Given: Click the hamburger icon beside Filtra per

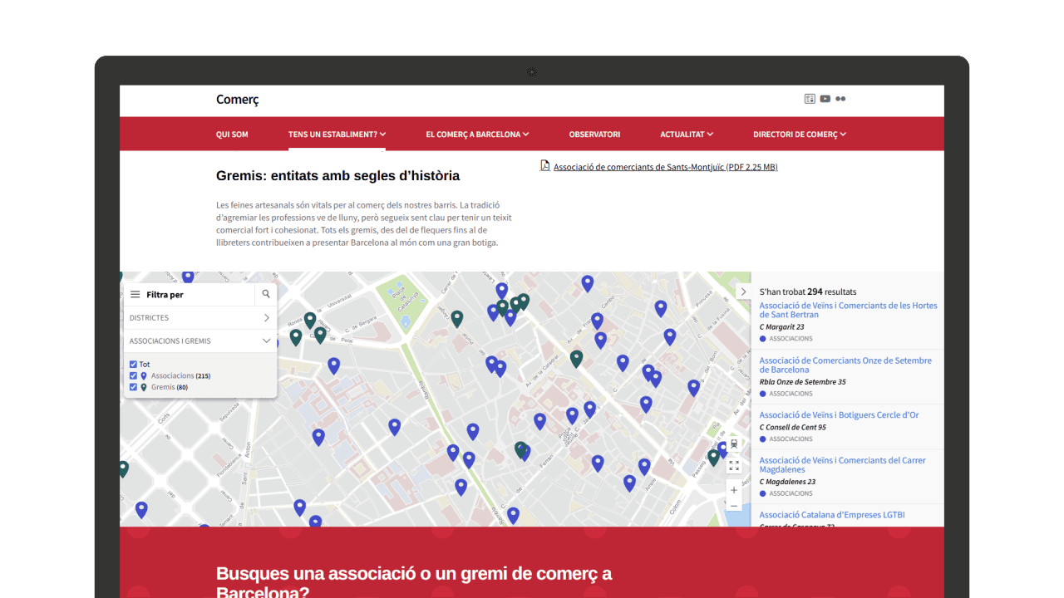Looking at the screenshot, I should [x=135, y=293].
